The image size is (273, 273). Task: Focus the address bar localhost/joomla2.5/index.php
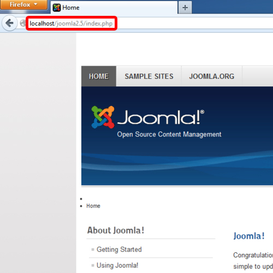point(71,23)
